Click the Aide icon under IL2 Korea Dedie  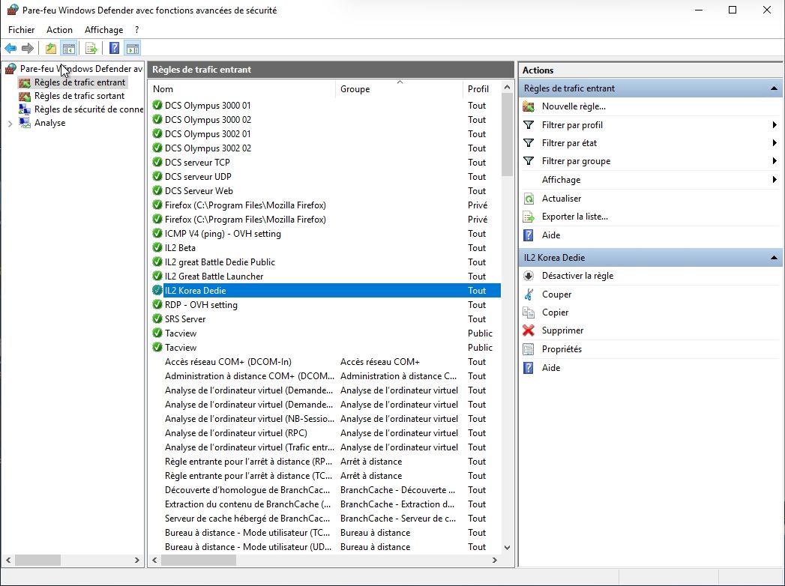tap(528, 368)
